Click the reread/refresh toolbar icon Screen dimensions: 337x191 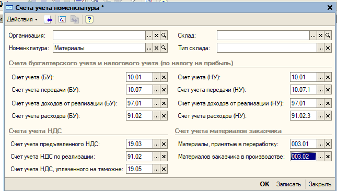click(62, 20)
